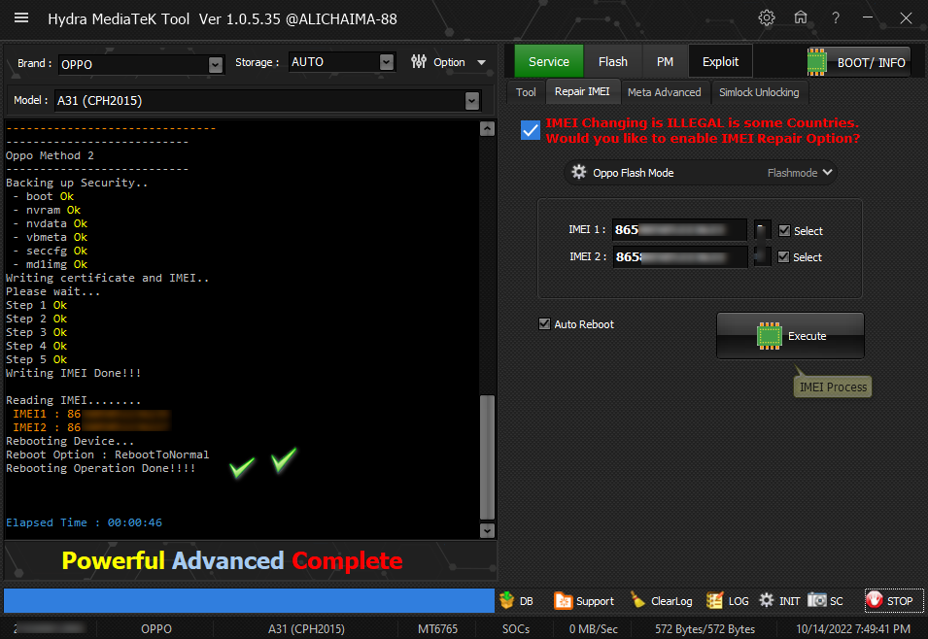The image size is (928, 639).
Task: Expand the Option dropdown arrow
Action: (482, 62)
